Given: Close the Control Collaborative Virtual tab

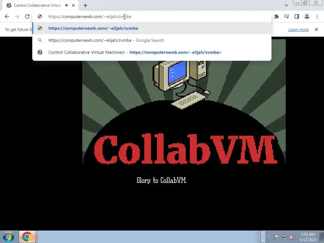Looking at the screenshot, I should [73, 5].
